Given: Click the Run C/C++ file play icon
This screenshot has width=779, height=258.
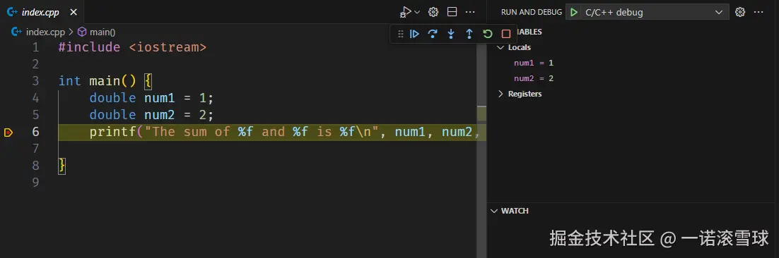Looking at the screenshot, I should pos(406,12).
